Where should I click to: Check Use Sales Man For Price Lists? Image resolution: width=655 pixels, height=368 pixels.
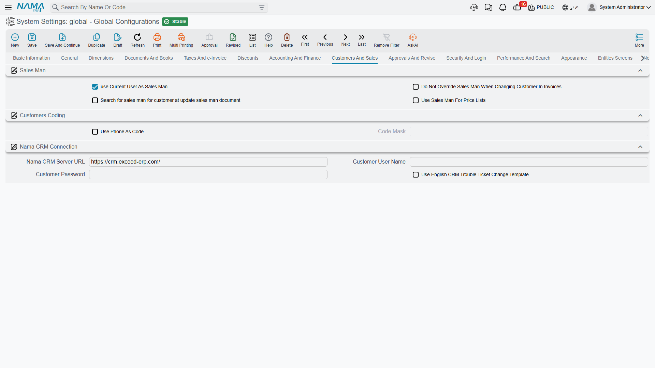(x=416, y=101)
